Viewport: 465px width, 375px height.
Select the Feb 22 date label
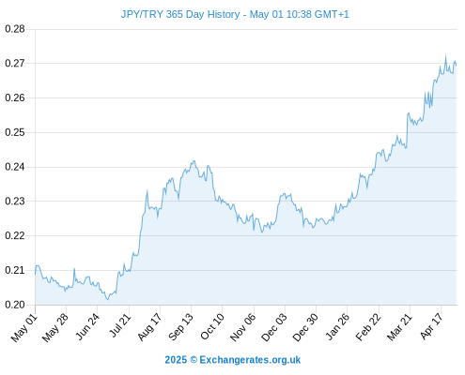(x=368, y=327)
